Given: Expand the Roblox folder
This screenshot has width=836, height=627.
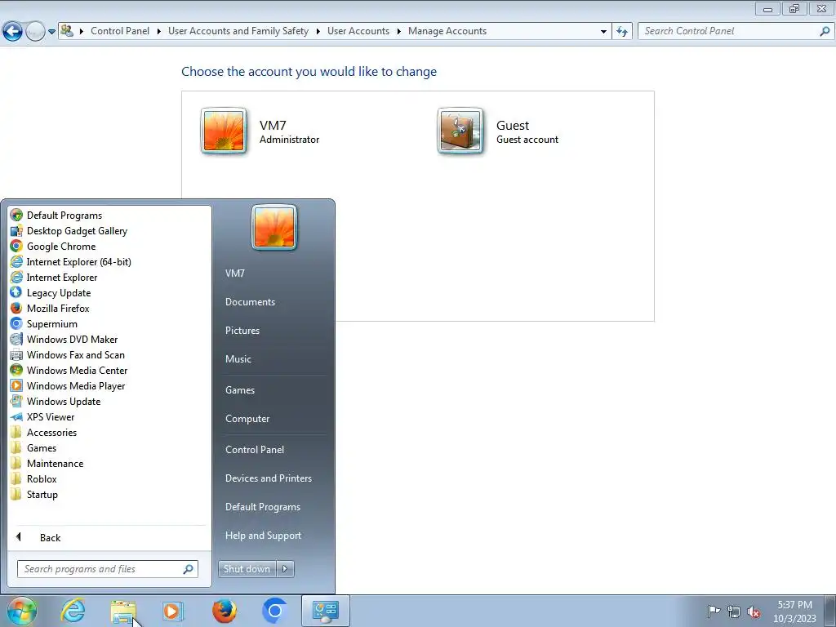Looking at the screenshot, I should [33, 478].
